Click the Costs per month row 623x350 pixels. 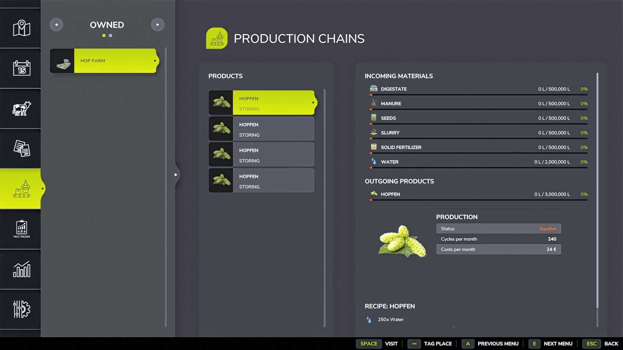click(x=498, y=249)
